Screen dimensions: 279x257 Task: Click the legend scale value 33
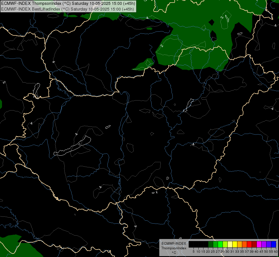coord(237,252)
